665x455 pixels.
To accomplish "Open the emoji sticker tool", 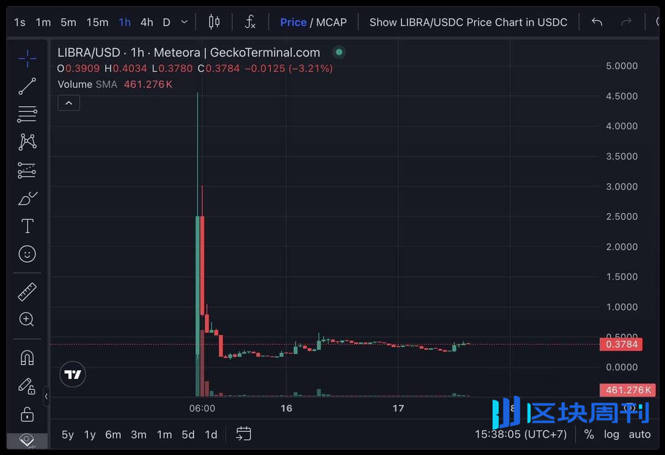I will (x=27, y=254).
